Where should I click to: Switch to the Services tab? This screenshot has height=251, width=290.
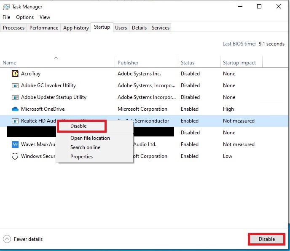(161, 28)
